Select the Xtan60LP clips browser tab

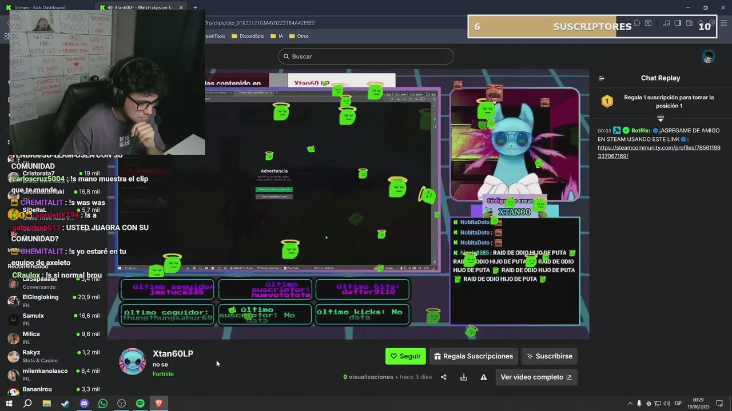143,7
